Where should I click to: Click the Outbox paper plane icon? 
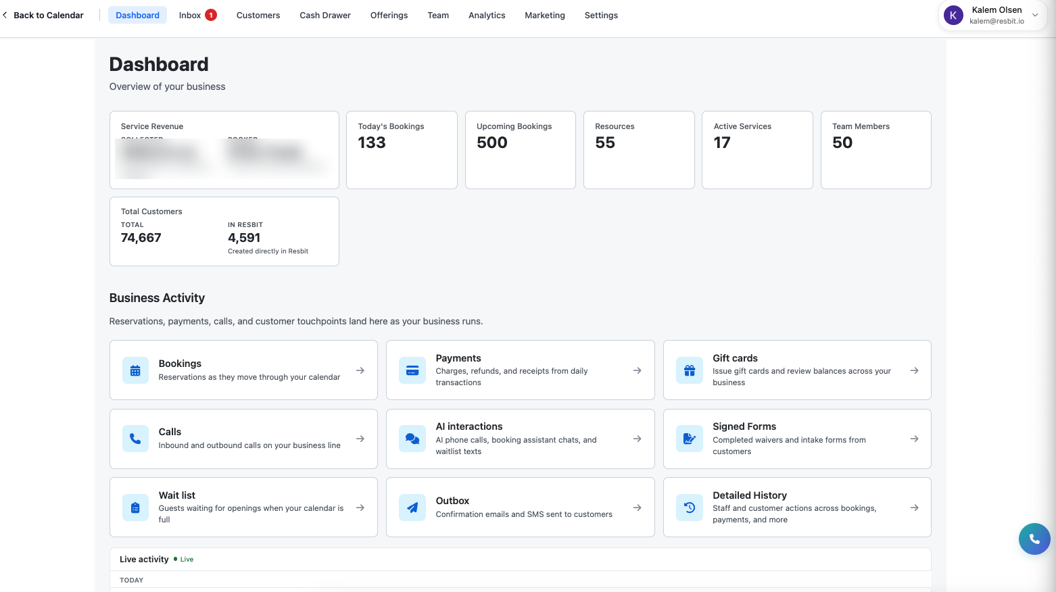(x=412, y=508)
